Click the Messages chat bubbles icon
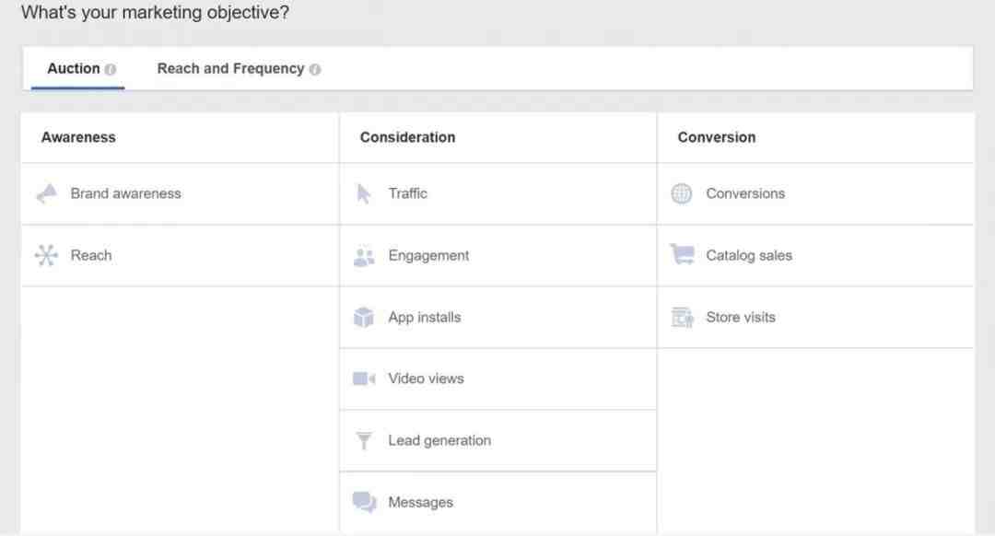This screenshot has width=995, height=536. coord(364,503)
